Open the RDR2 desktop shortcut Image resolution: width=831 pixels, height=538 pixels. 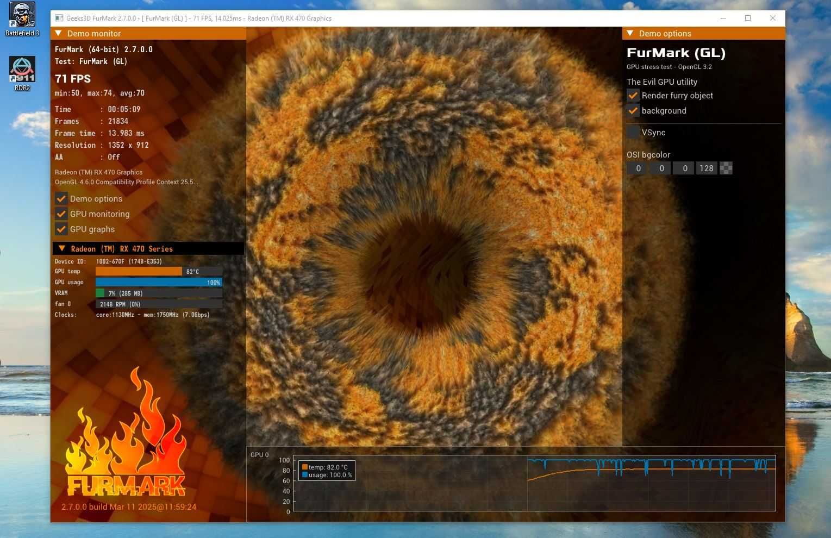point(22,73)
